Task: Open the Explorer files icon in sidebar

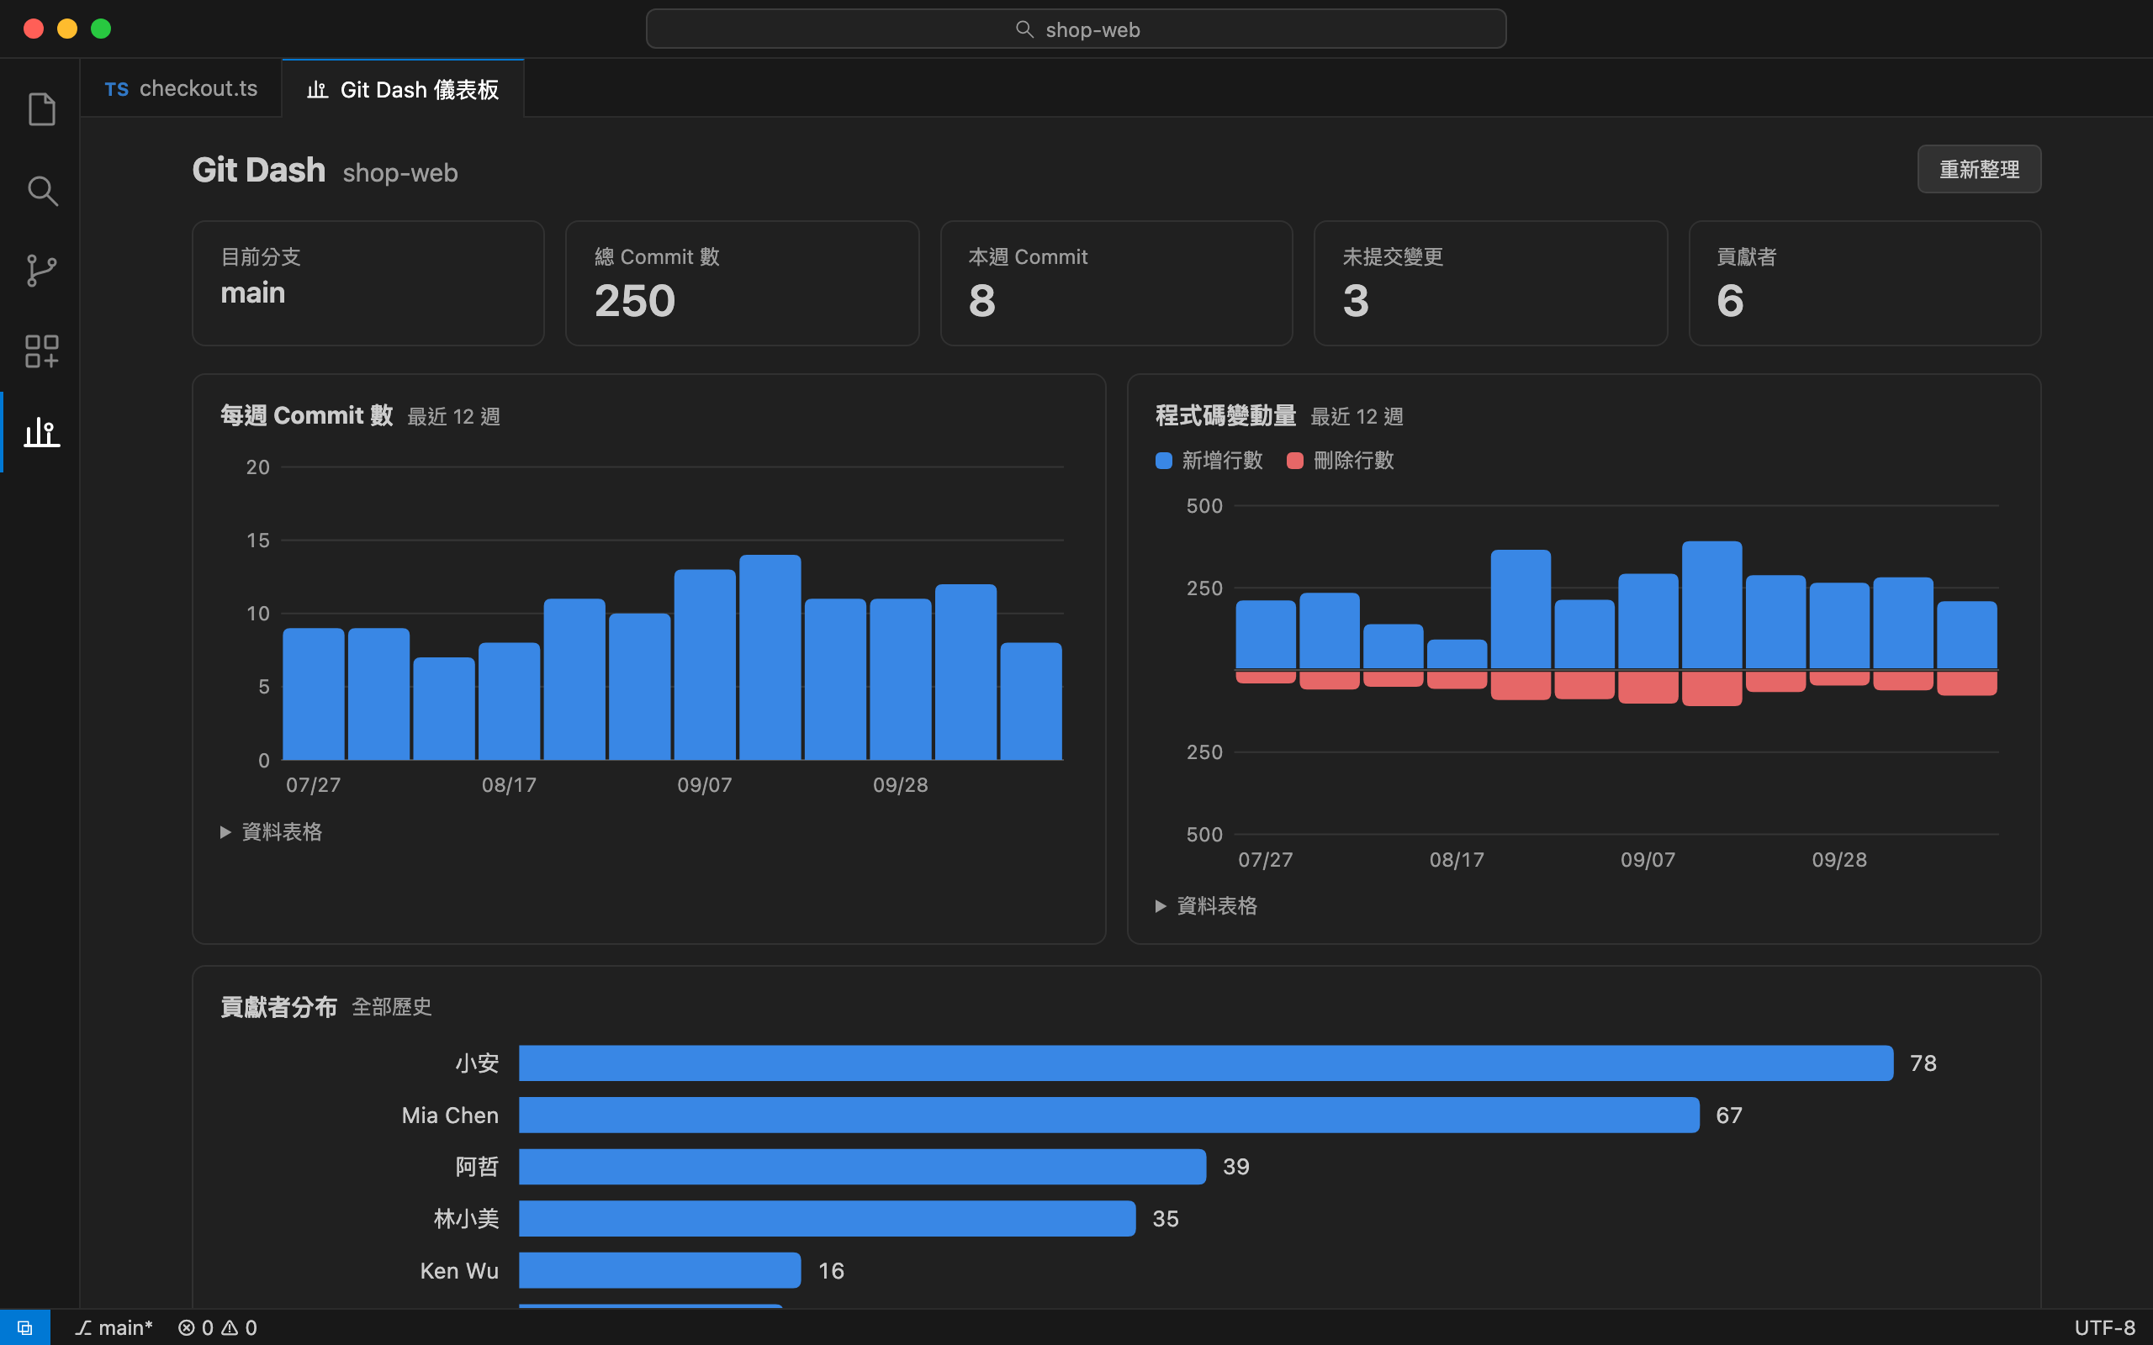Action: pos(41,109)
